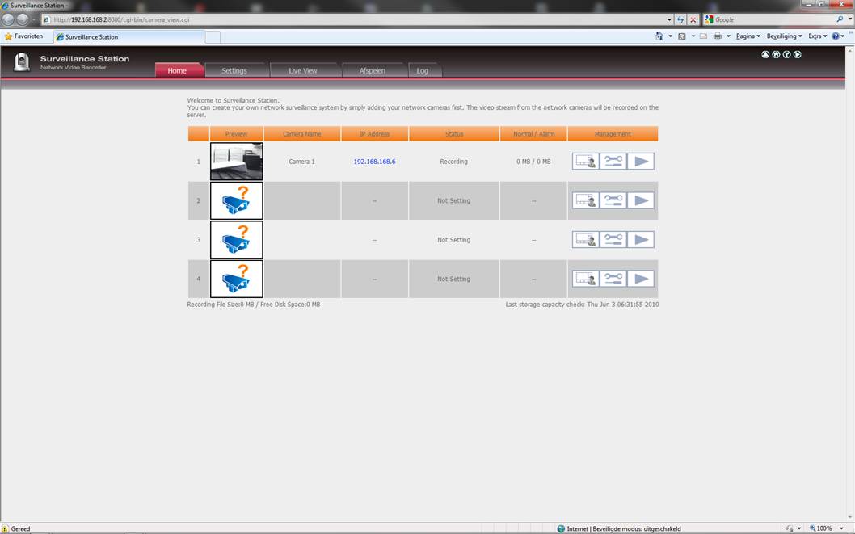The width and height of the screenshot is (855, 534).
Task: Click the RSS feeds icon
Action: click(681, 36)
